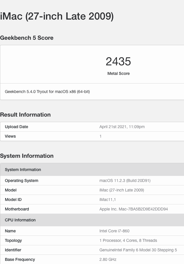Screen dimensions: 184x264
Task: Click the large System Information heading
Action: point(27,156)
